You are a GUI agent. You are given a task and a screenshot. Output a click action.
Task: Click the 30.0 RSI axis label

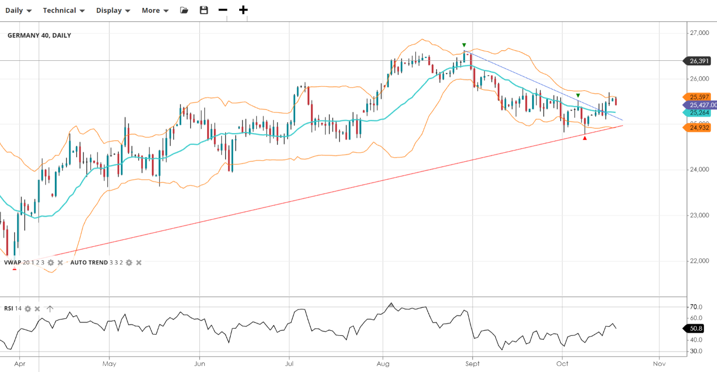click(x=696, y=352)
